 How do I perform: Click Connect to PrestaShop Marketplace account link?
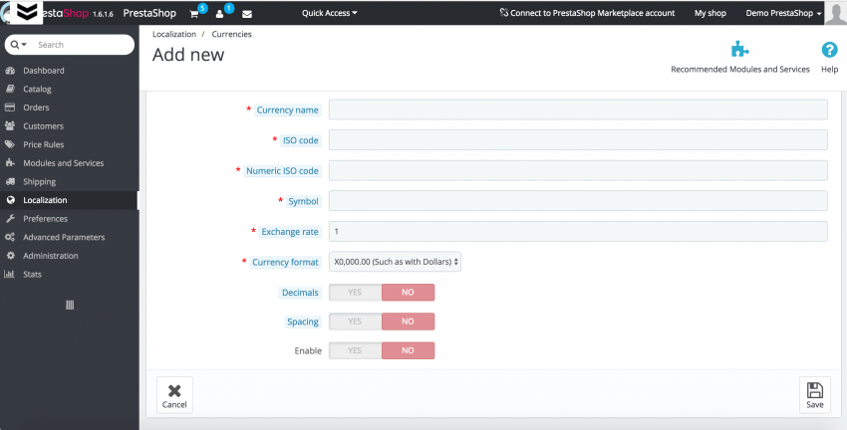pyautogui.click(x=587, y=13)
